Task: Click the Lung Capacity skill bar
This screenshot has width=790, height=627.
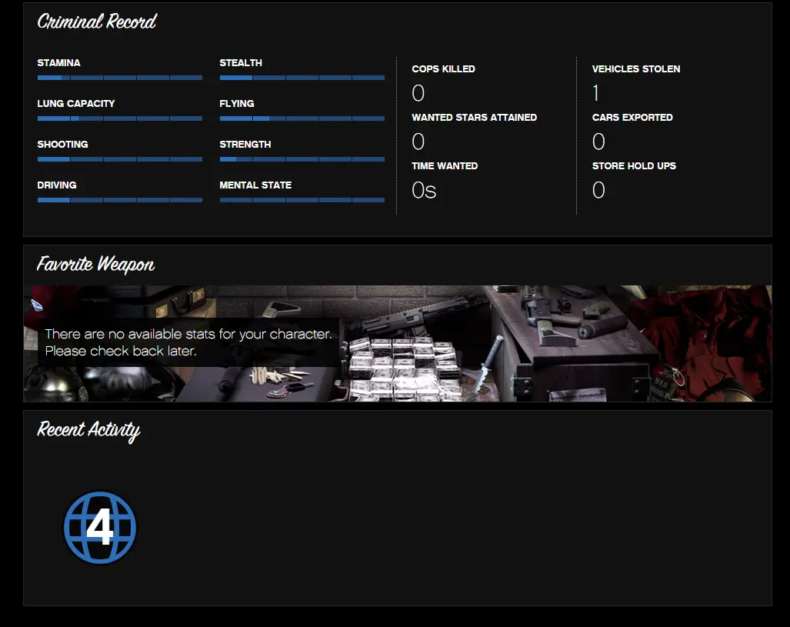Action: (x=120, y=118)
